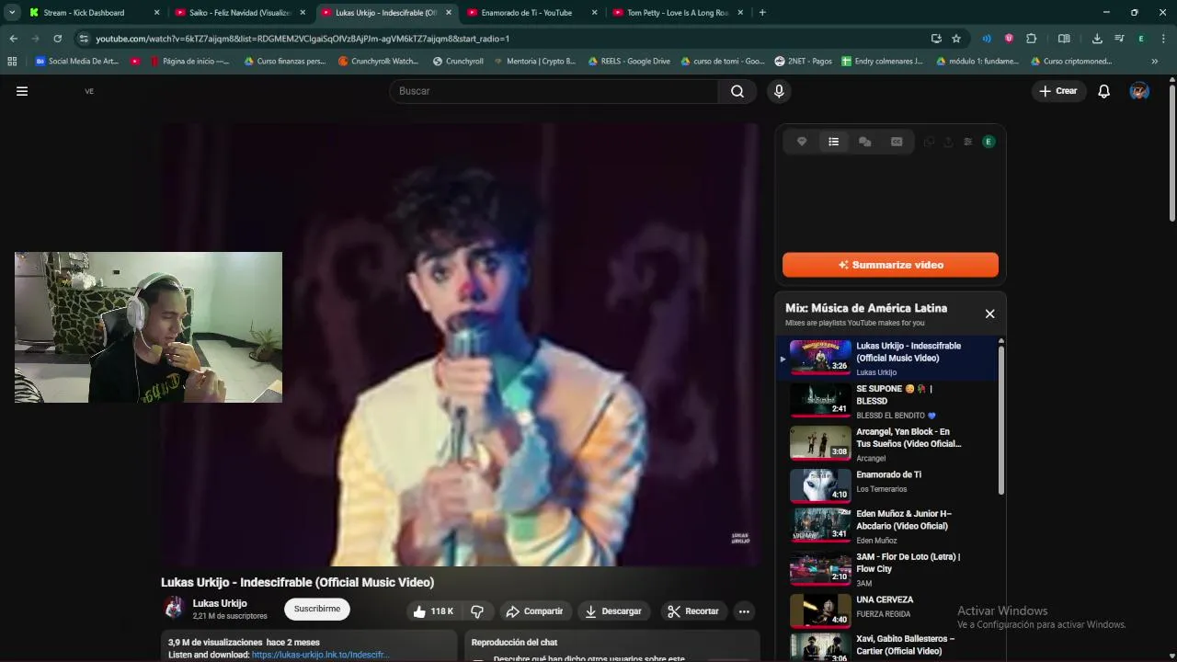This screenshot has width=1177, height=662.
Task: Select the list view icon in summary panel
Action: coord(833,142)
